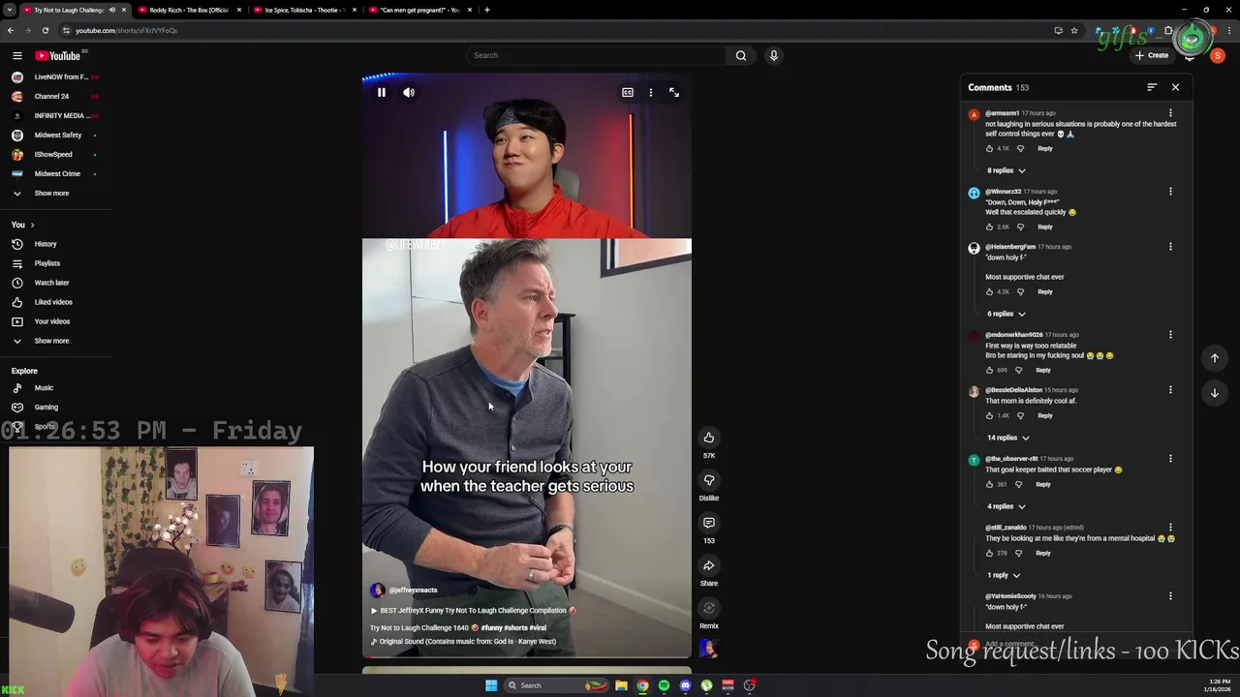This screenshot has height=697, width=1240.
Task: Focus the YouTube Search field
Action: tap(596, 55)
